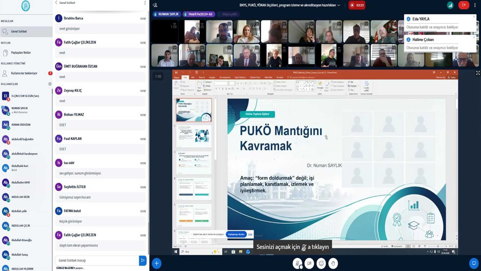The width and height of the screenshot is (481, 271).
Task: Click Oturum Aç in PowerPoint
Action: (440, 78)
